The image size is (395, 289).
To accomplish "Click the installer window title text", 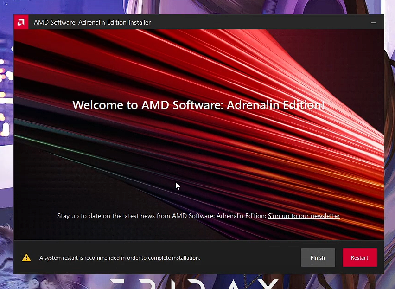I will 92,22.
